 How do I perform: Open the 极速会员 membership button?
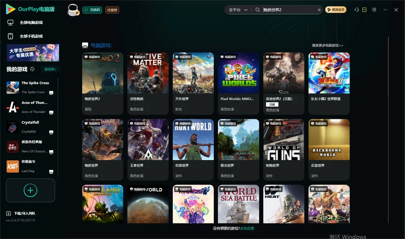tap(336, 10)
